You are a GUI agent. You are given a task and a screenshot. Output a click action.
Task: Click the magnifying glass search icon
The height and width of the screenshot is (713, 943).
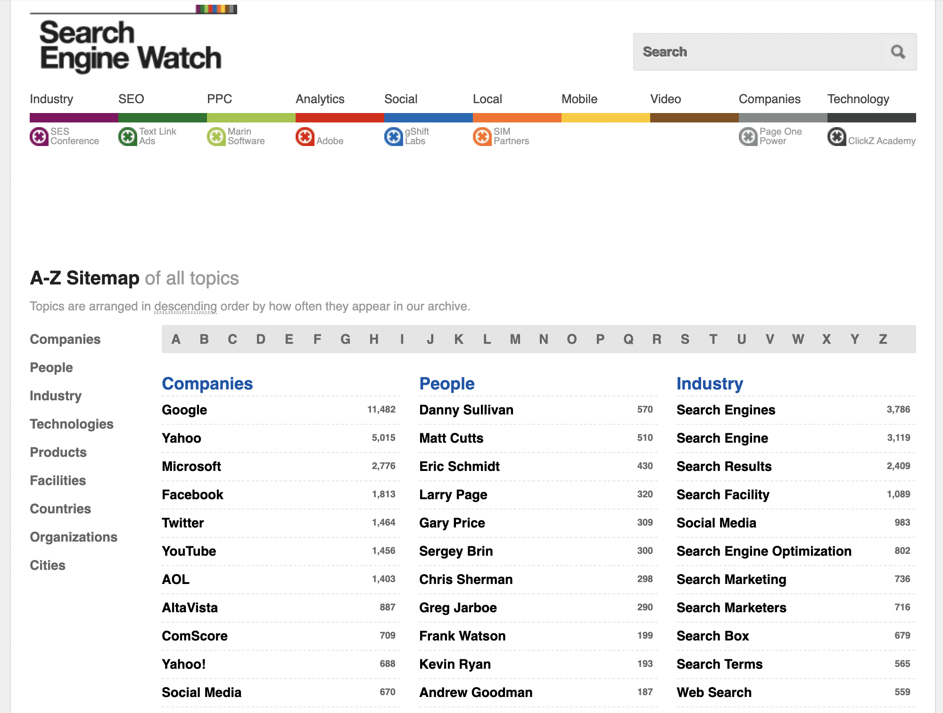click(x=898, y=52)
